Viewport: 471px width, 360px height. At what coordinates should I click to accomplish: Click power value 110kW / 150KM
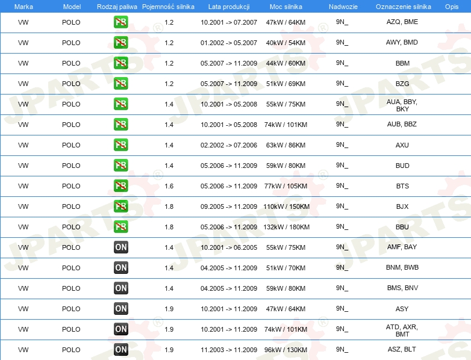286,206
